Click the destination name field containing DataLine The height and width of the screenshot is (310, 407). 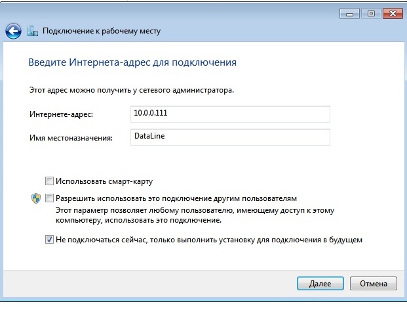(229, 137)
